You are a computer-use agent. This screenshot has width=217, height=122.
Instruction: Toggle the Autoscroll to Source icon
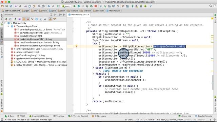50,19
